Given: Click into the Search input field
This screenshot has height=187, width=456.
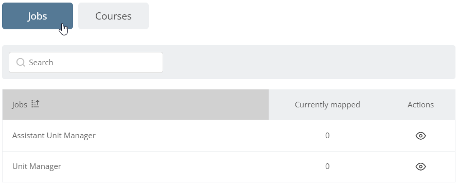Looking at the screenshot, I should tap(86, 63).
